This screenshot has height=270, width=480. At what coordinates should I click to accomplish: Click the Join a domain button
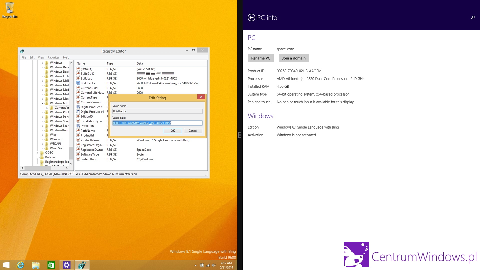[293, 58]
